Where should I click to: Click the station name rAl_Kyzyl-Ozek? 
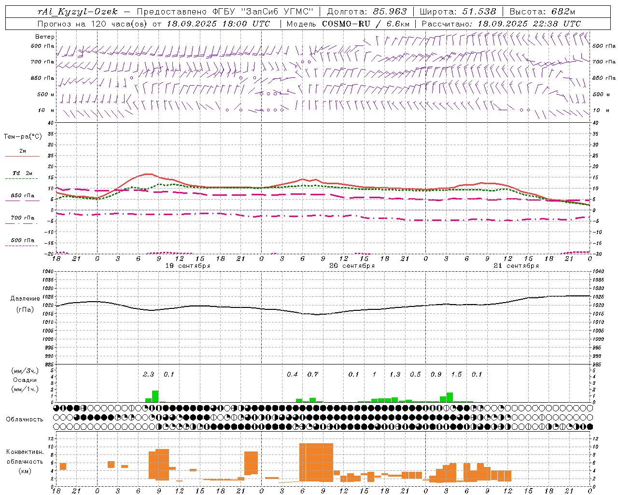[78, 12]
